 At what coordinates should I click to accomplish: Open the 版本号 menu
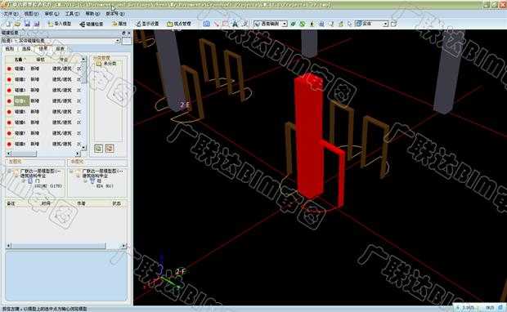coord(114,14)
